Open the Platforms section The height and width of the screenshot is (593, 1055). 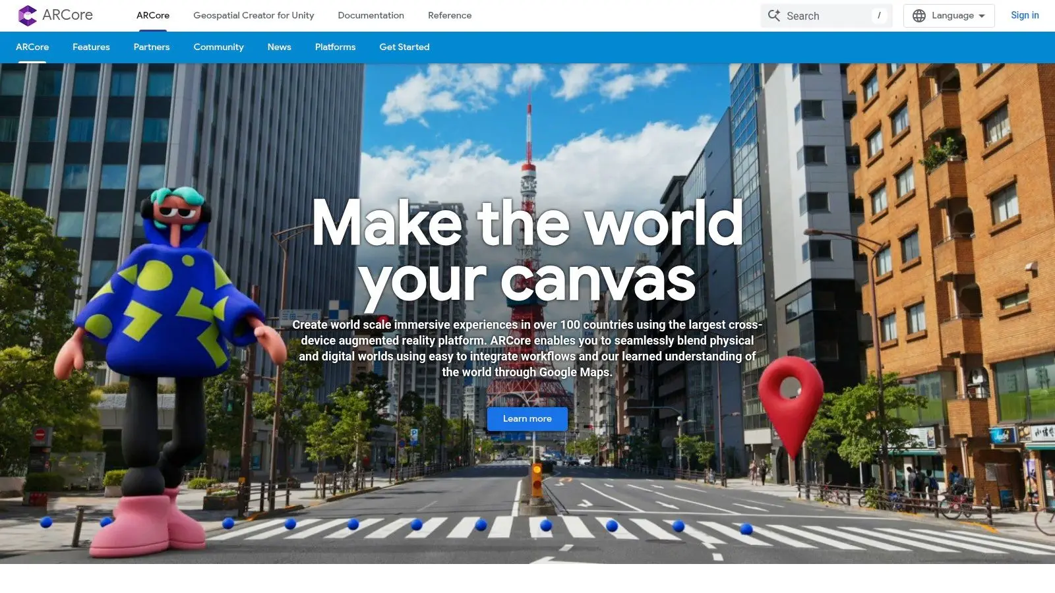pos(335,47)
